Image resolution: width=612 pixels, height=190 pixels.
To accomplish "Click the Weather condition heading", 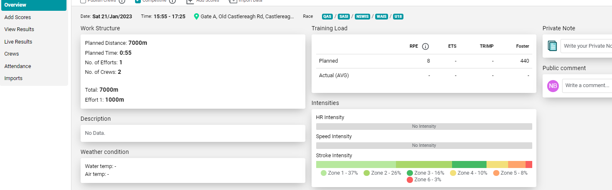I will coord(105,152).
